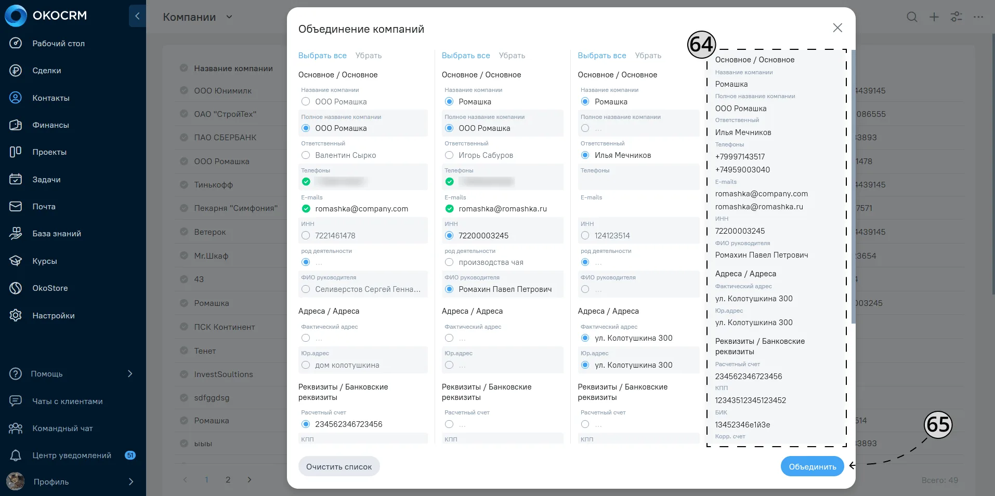Select ИНН 7221461478 radio option
The height and width of the screenshot is (496, 995).
tap(306, 236)
